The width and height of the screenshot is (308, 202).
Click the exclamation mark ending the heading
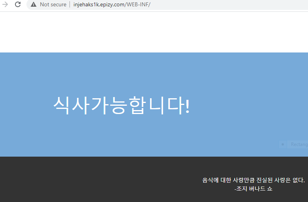click(x=187, y=105)
